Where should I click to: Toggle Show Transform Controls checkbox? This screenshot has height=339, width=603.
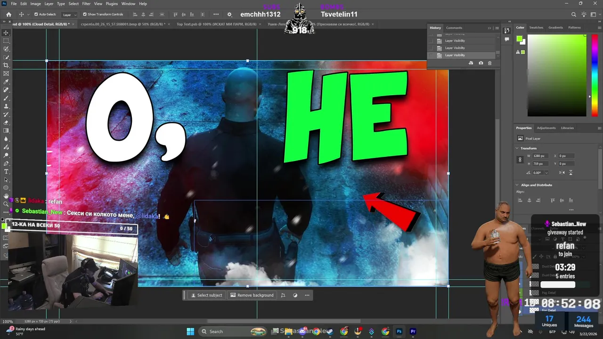85,15
